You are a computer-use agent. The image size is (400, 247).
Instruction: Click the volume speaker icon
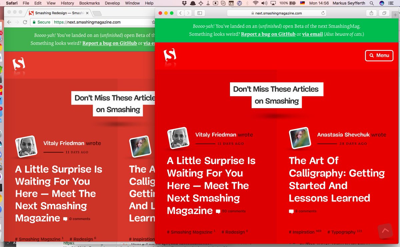click(265, 3)
